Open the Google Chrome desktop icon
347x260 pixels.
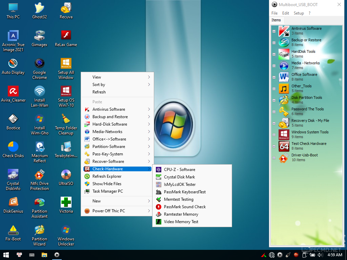click(39, 69)
